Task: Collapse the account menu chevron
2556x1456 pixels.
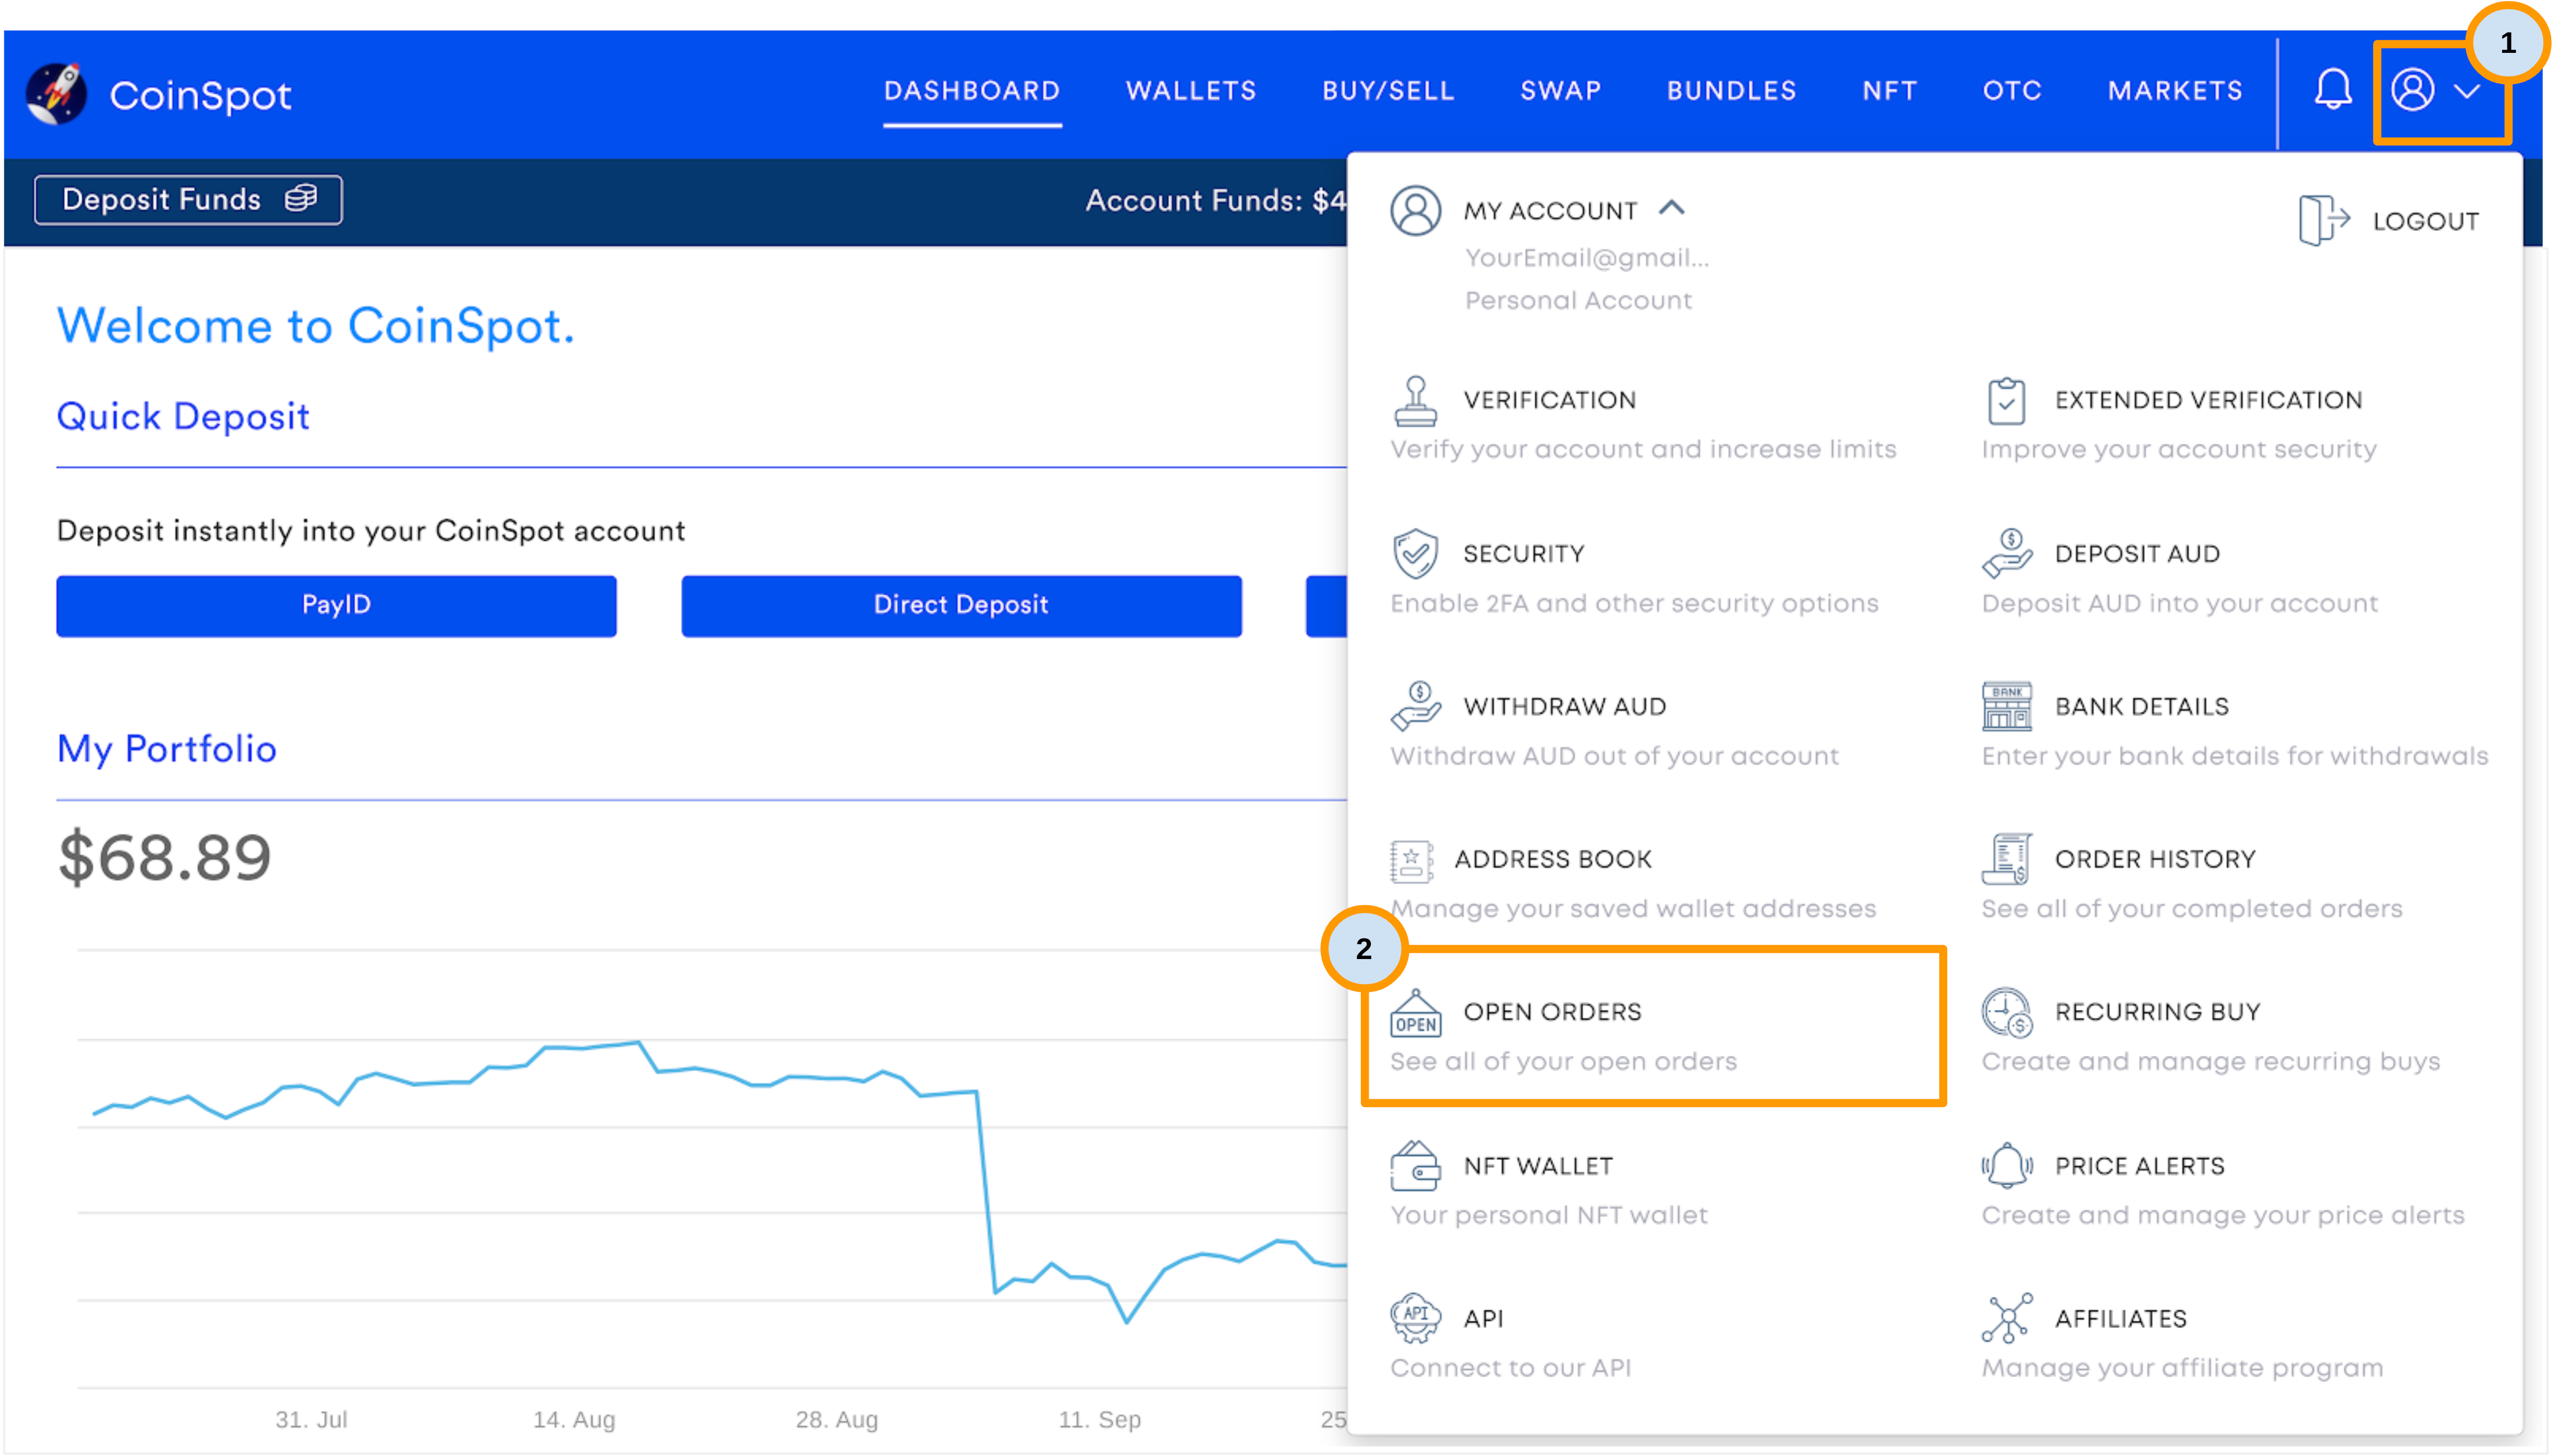Action: coord(2467,91)
